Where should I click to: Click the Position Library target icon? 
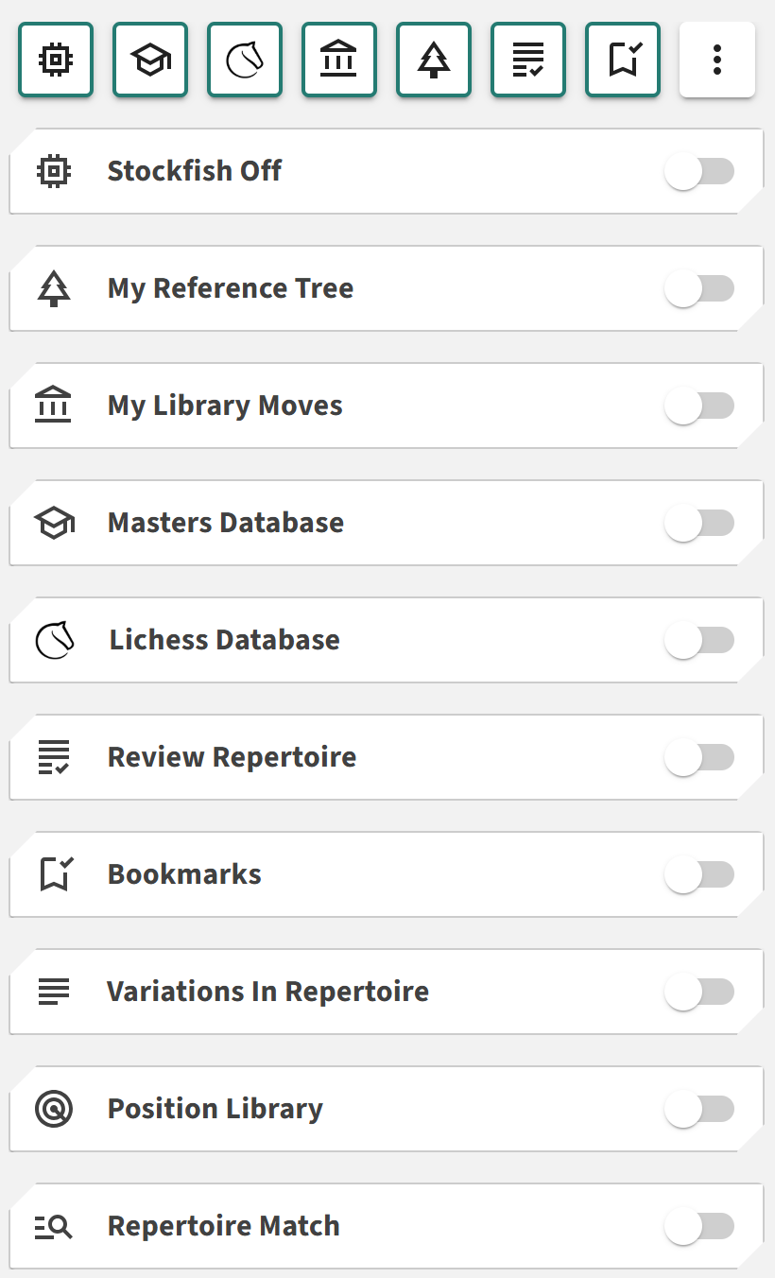click(54, 1109)
